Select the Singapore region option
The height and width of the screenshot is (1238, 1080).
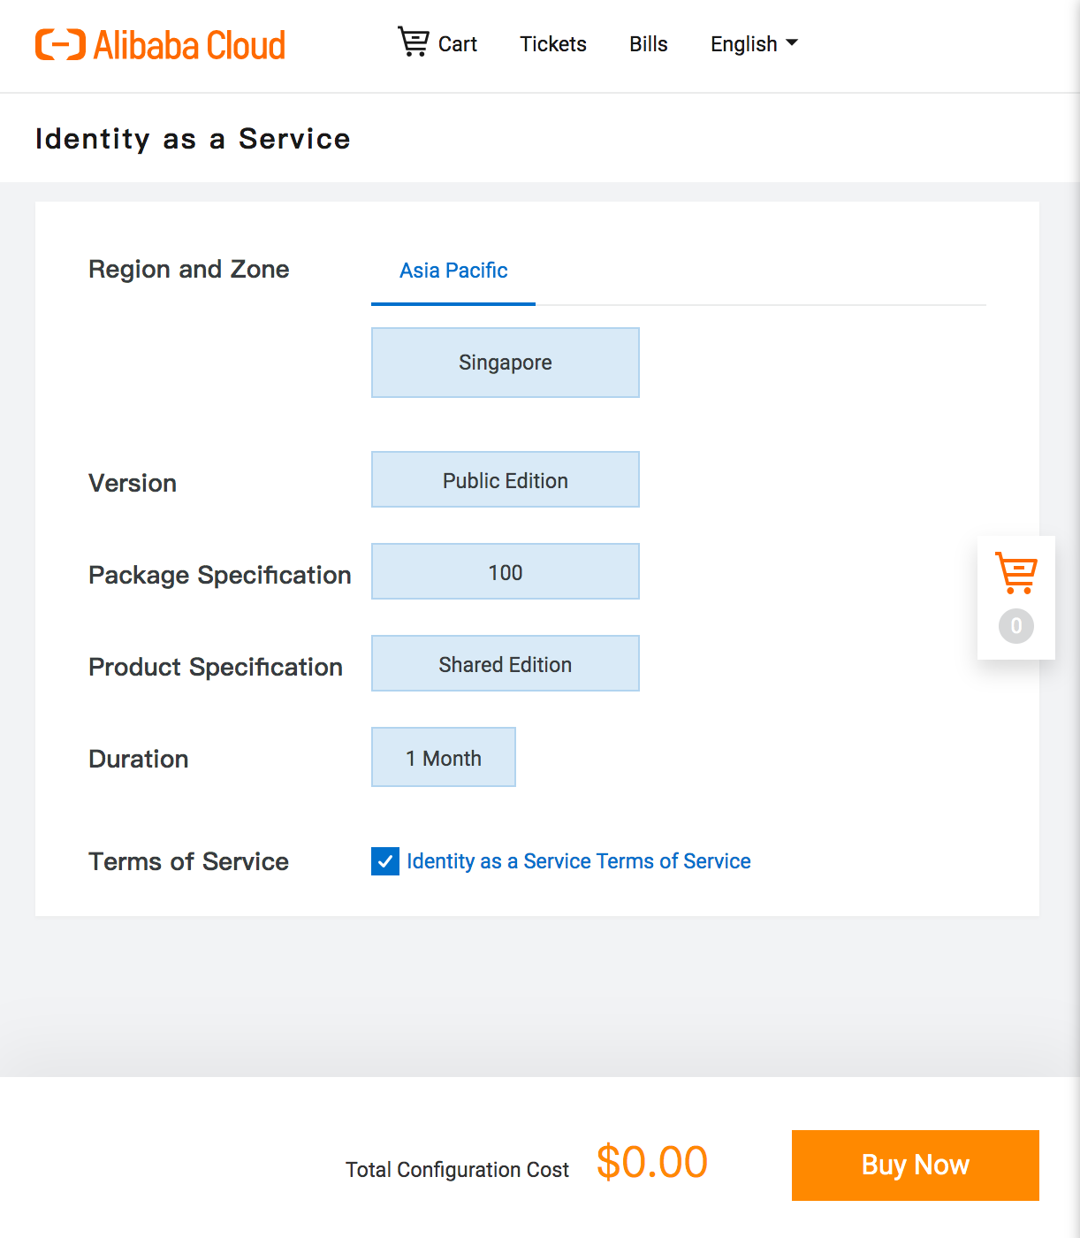tap(505, 362)
